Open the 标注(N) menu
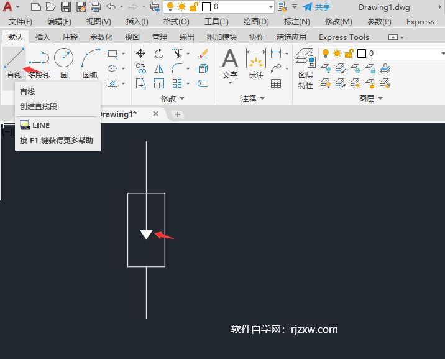The image size is (445, 359). (297, 22)
